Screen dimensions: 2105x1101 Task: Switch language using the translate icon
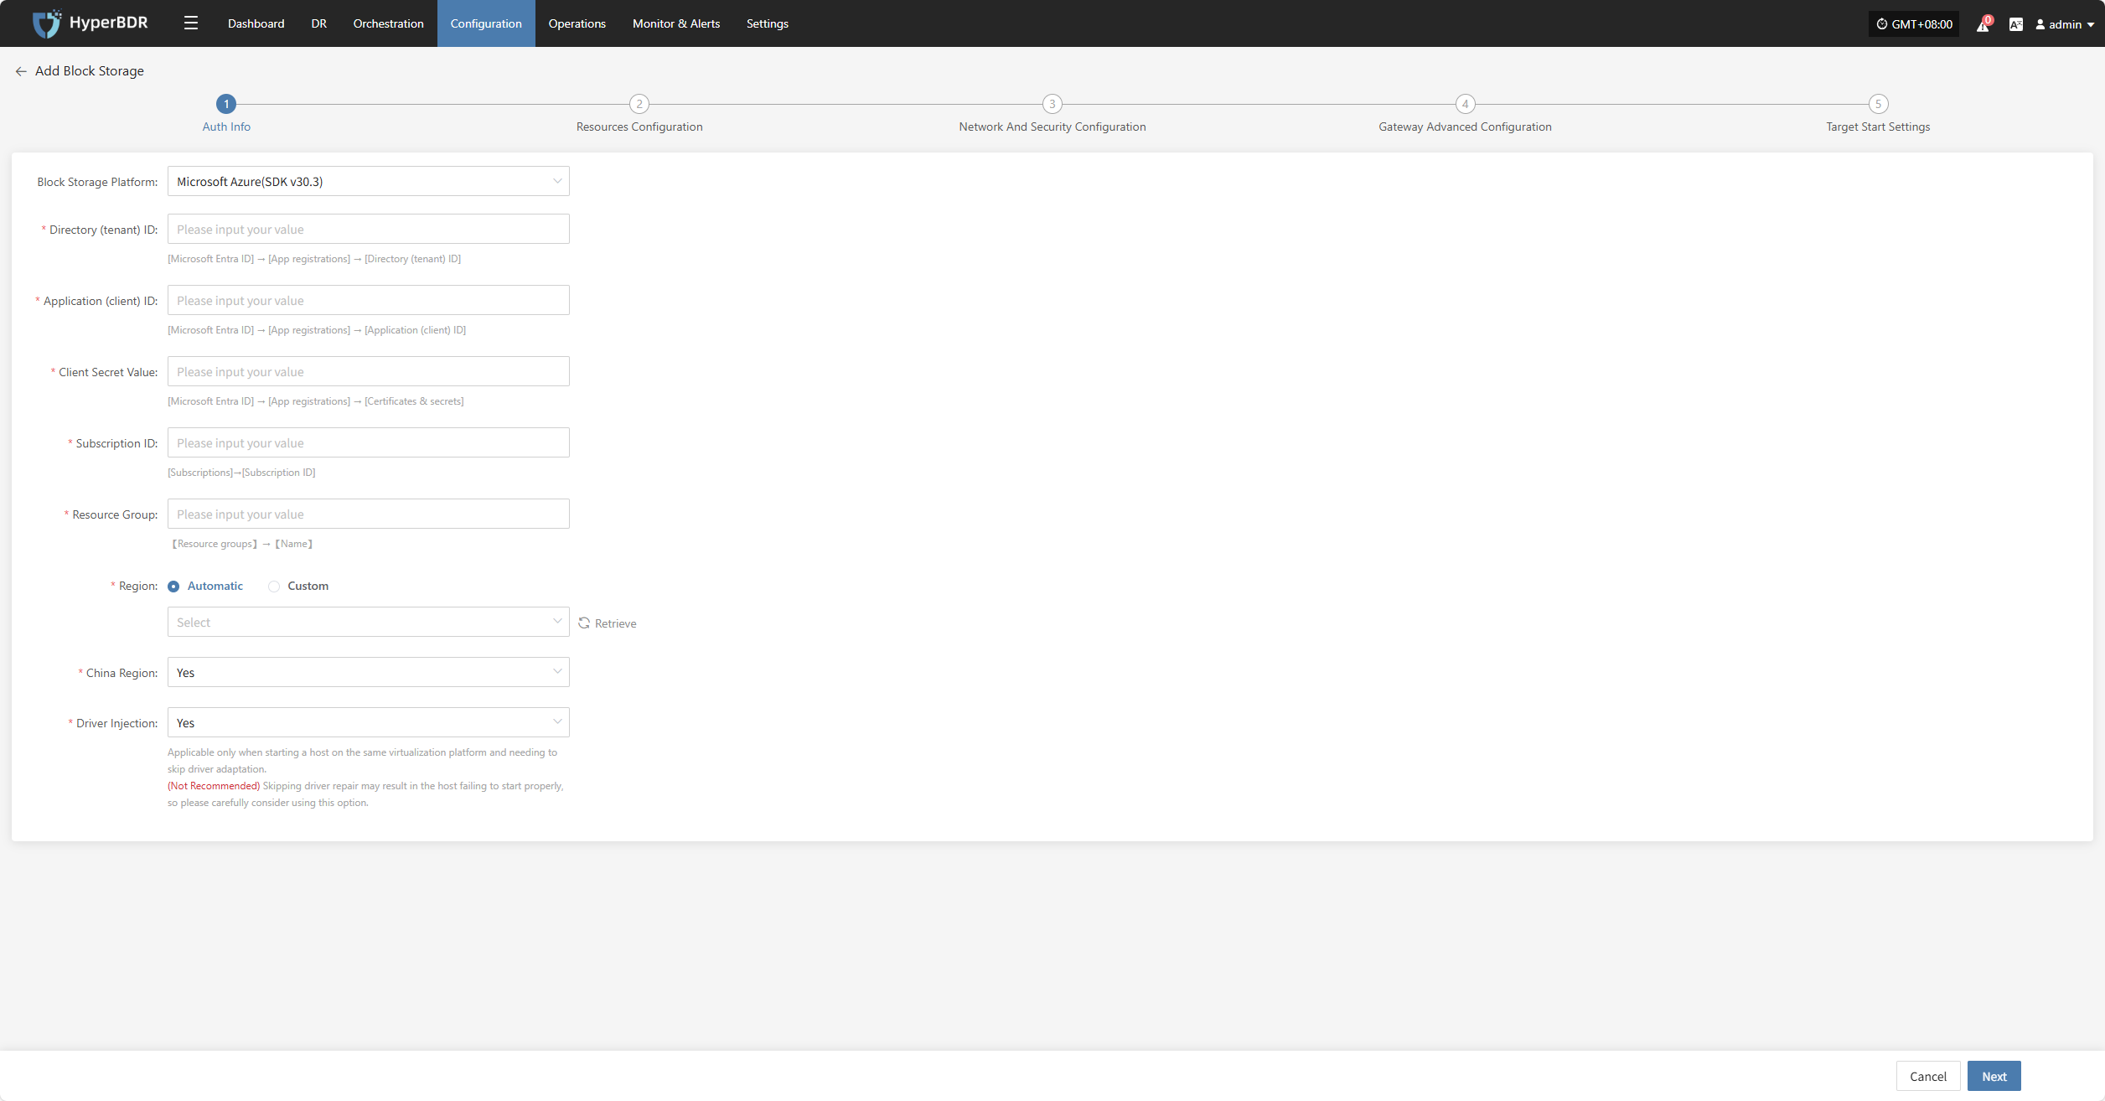[x=2016, y=24]
